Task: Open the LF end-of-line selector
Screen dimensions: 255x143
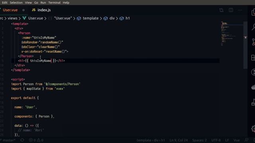Action: pyautogui.click(x=227, y=140)
